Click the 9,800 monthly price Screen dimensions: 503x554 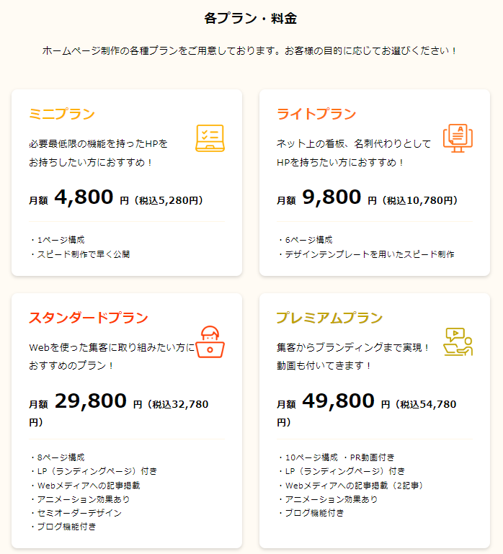tap(331, 197)
